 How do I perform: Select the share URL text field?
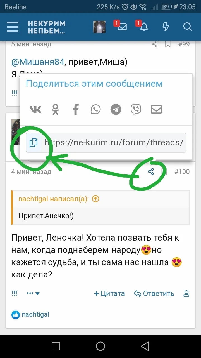pos(114,143)
